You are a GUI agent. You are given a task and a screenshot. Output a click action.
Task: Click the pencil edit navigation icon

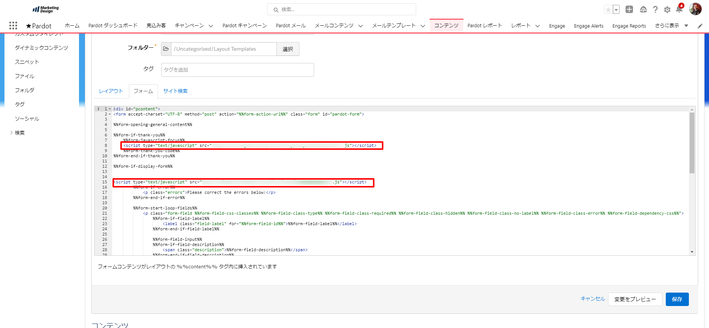tap(700, 26)
